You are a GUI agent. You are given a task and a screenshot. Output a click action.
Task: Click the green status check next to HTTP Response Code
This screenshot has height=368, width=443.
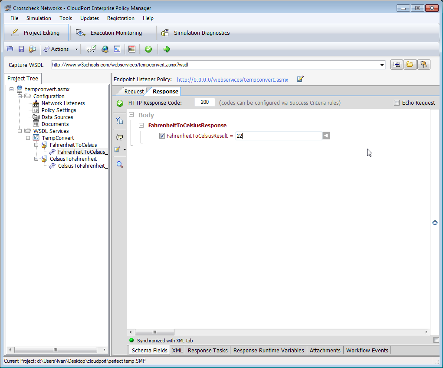[x=120, y=103]
